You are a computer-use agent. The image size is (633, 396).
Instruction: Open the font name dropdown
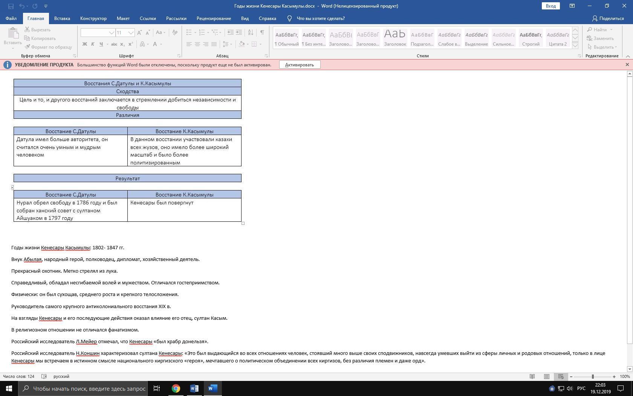(x=112, y=33)
